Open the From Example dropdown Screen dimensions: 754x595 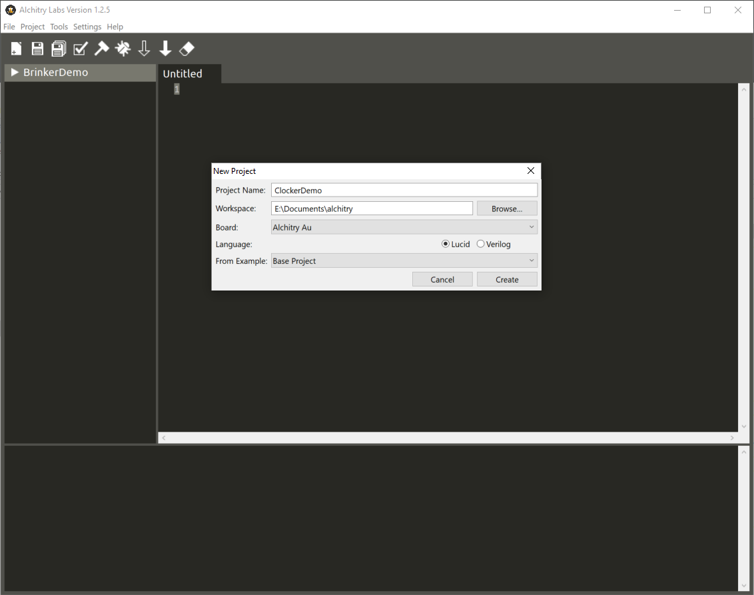(404, 261)
